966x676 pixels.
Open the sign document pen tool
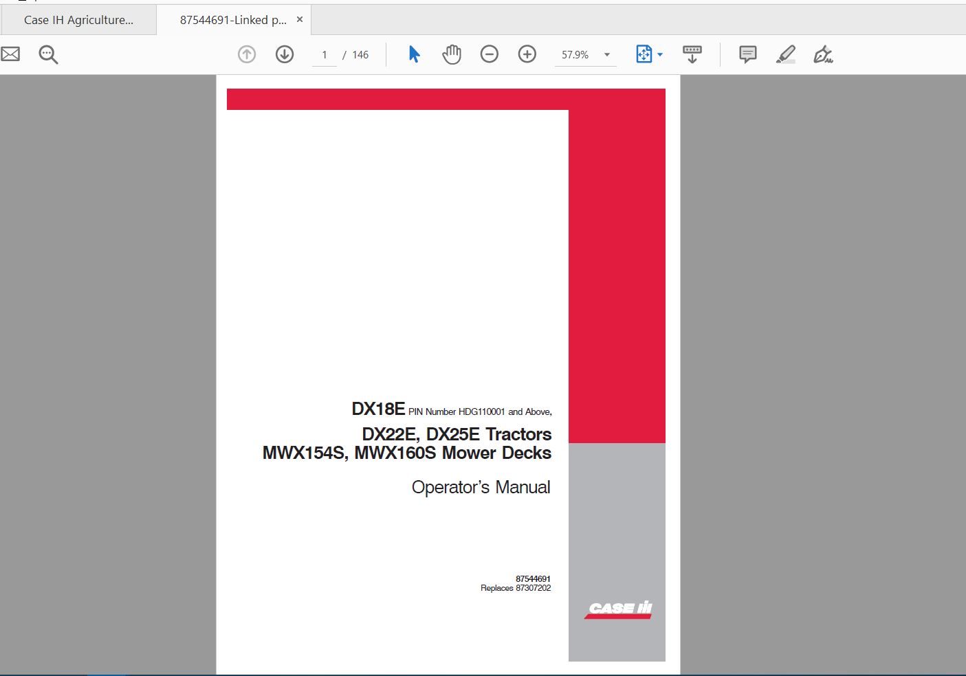pyautogui.click(x=823, y=54)
